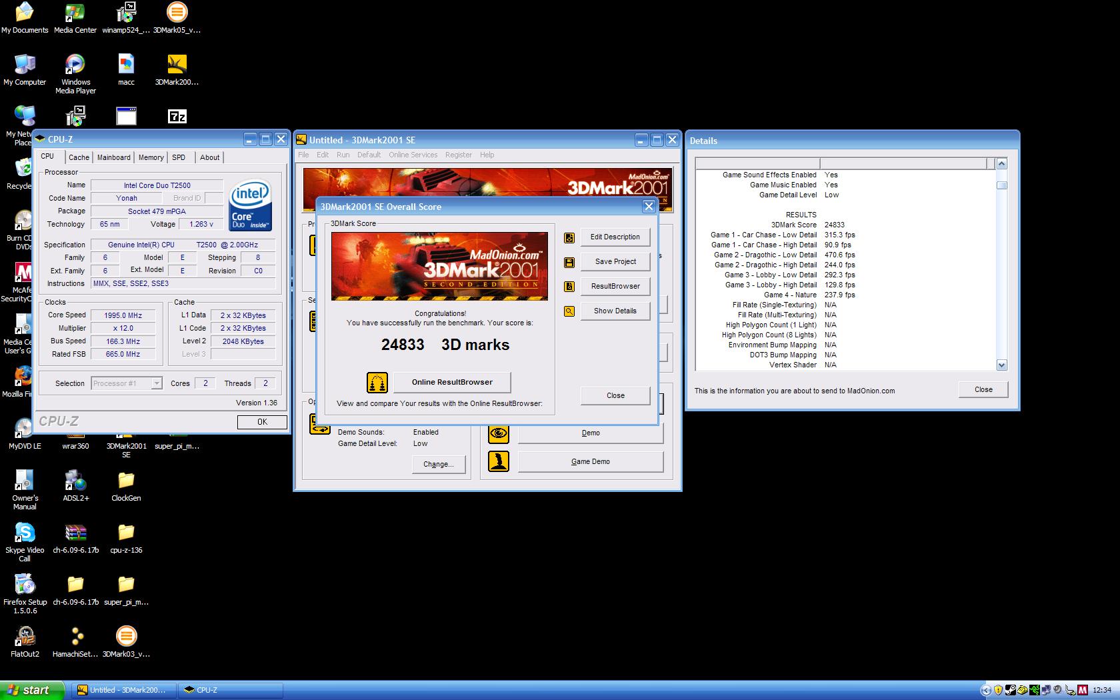Open the 3DMark200... desktop shortcut icon

177,70
